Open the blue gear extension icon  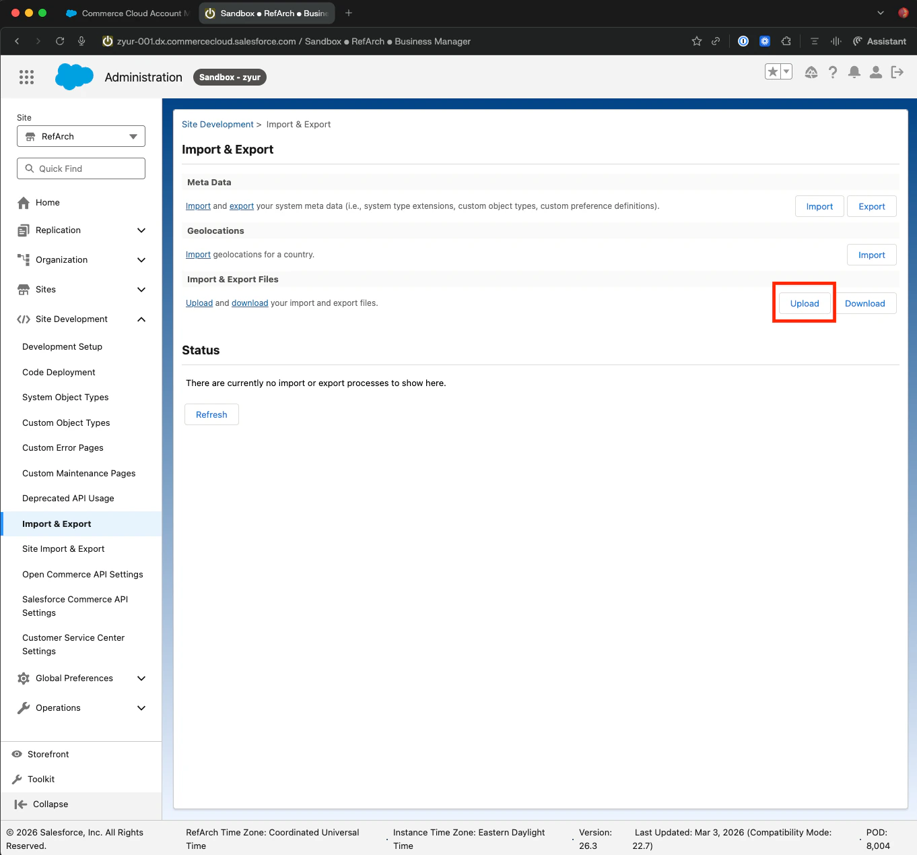[765, 41]
